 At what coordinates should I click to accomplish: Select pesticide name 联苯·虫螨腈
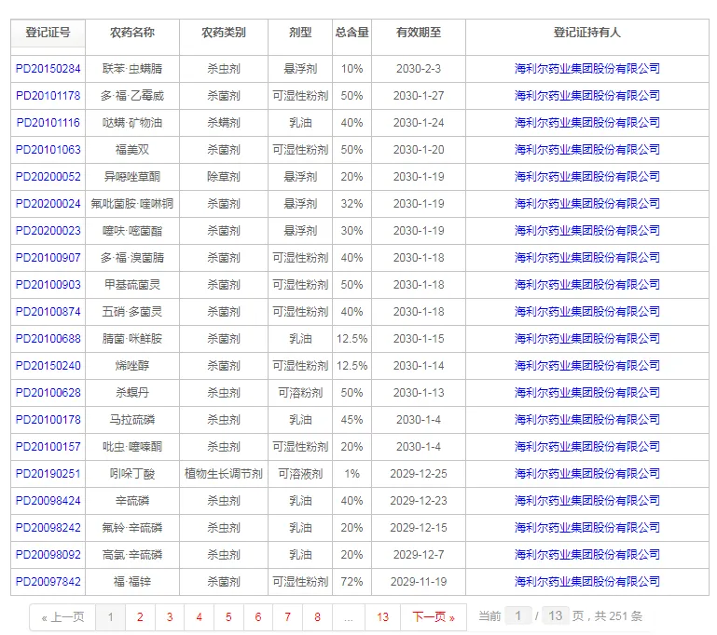(132, 69)
